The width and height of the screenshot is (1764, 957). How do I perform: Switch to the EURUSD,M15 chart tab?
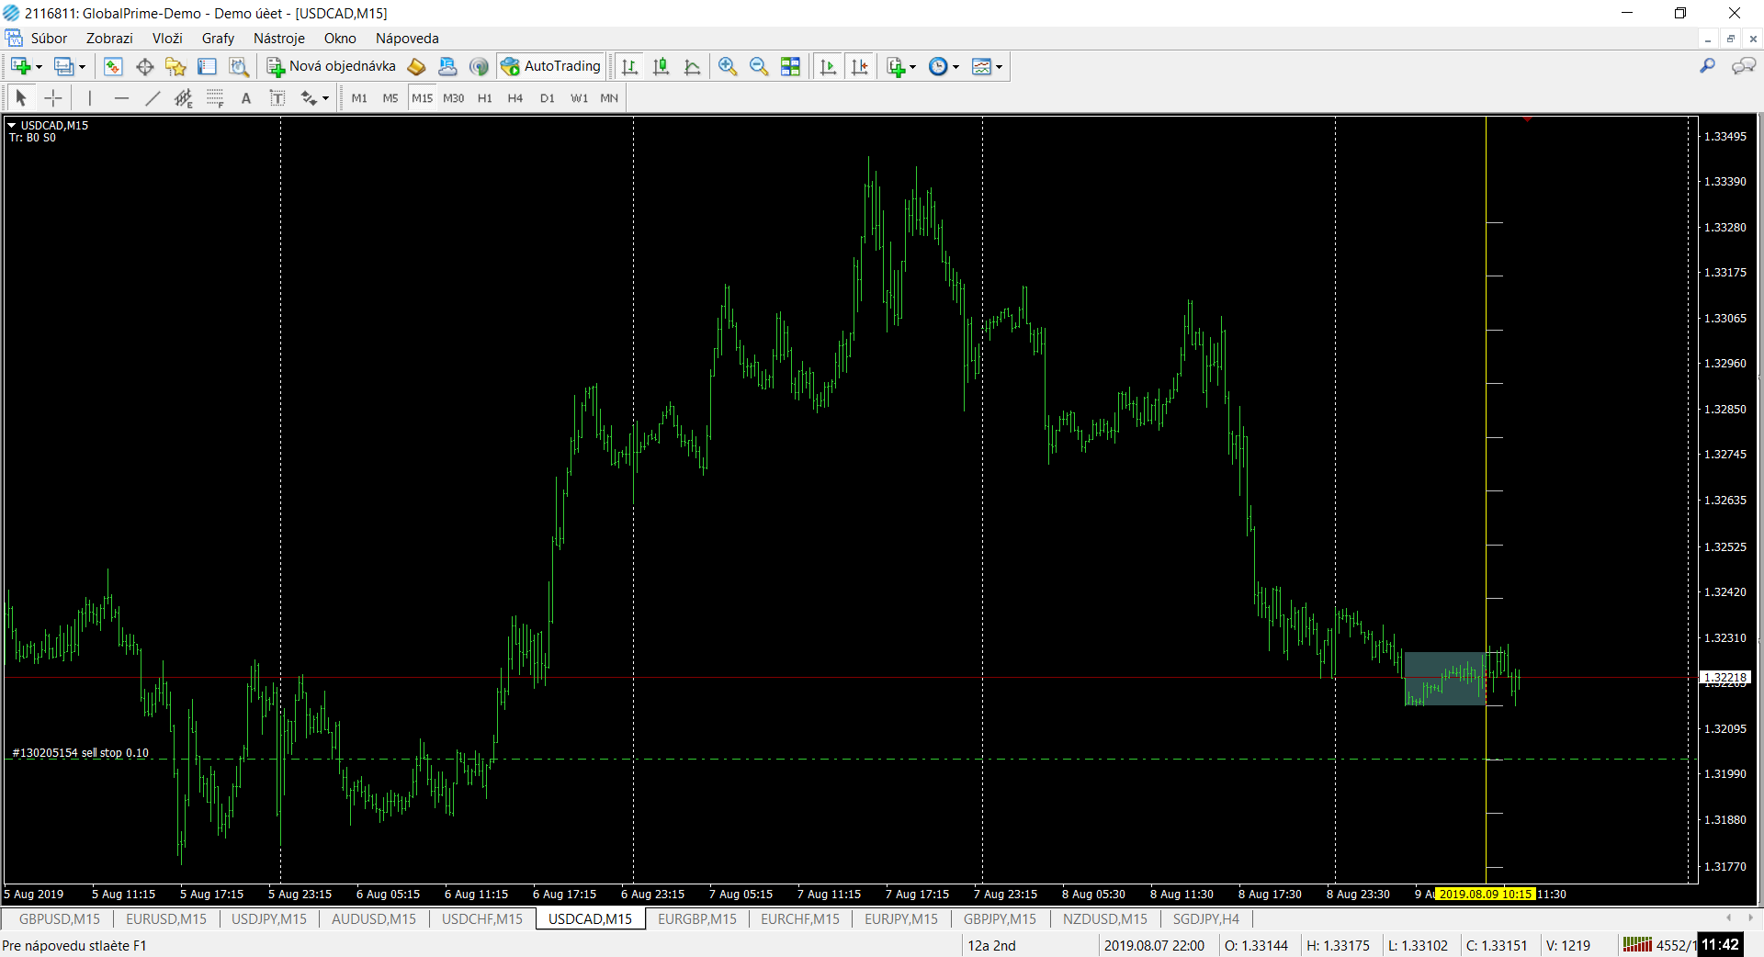[166, 918]
